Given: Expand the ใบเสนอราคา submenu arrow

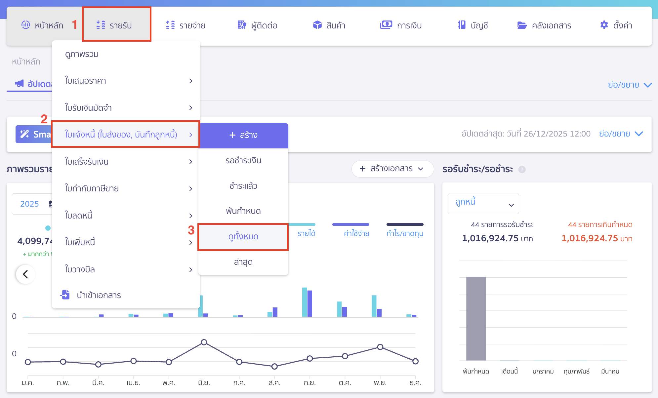Looking at the screenshot, I should [190, 81].
